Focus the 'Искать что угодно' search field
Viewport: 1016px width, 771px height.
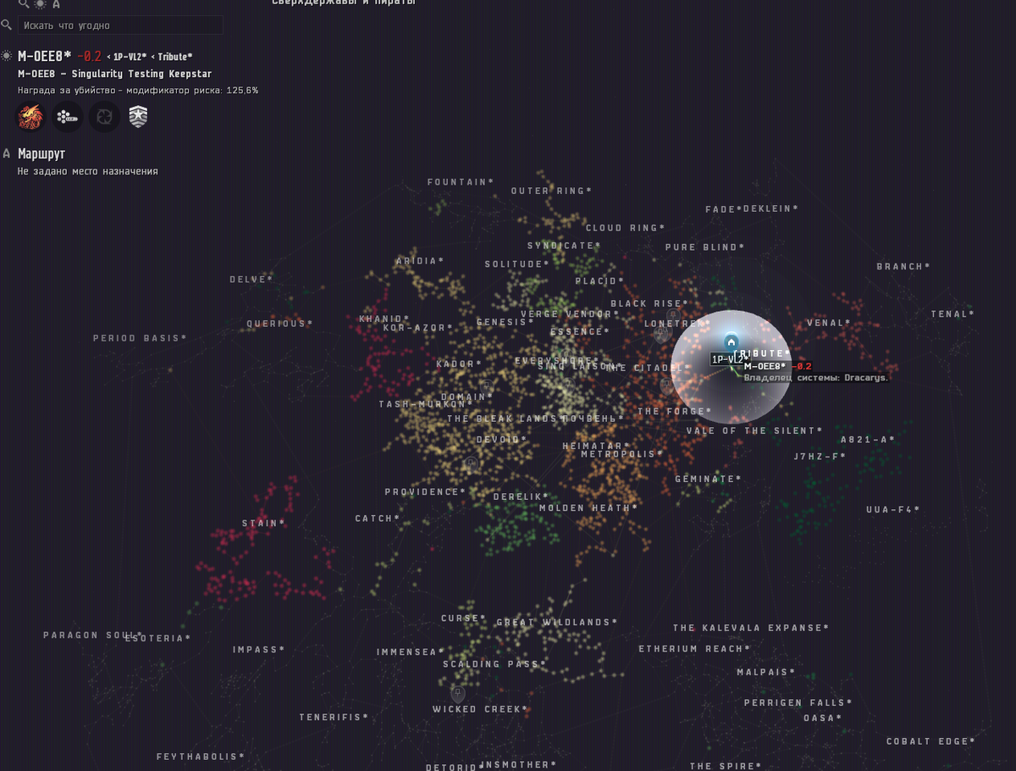pyautogui.click(x=120, y=25)
